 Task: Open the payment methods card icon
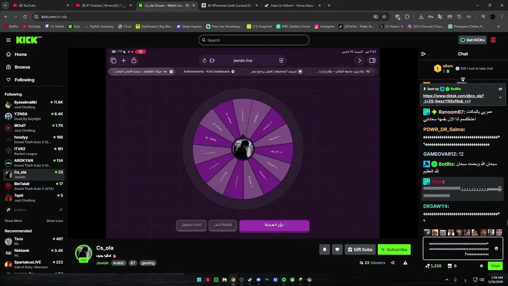(x=450, y=17)
